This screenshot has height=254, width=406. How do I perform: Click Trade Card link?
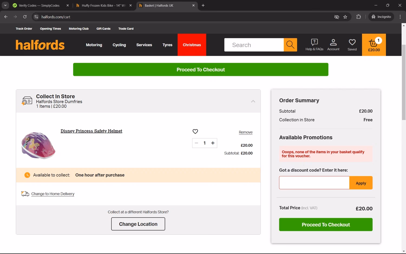126,29
